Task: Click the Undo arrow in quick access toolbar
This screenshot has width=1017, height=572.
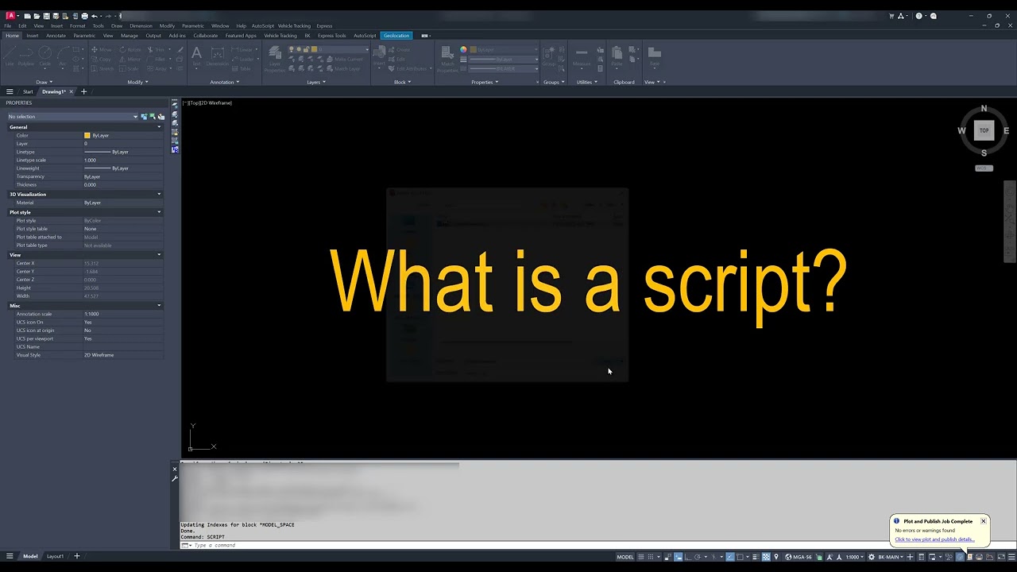Action: (x=95, y=16)
